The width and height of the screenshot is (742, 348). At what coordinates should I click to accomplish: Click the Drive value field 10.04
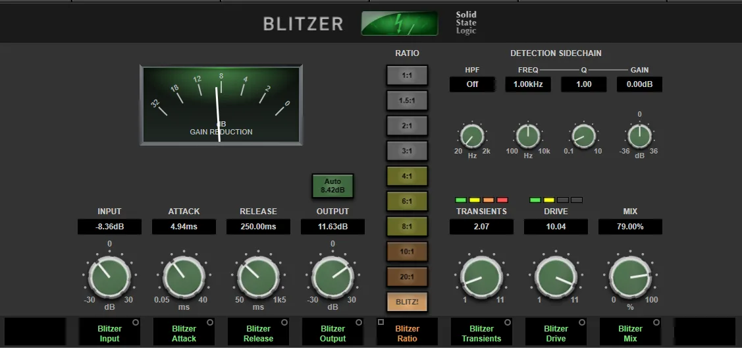556,227
